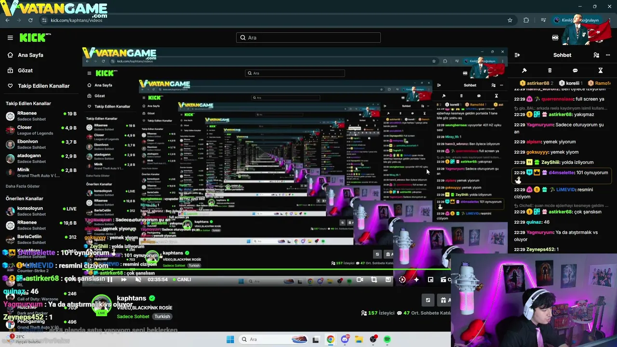This screenshot has width=617, height=347.
Task: Open the kaphtans avatar with the LIVE badge
Action: tap(101, 305)
